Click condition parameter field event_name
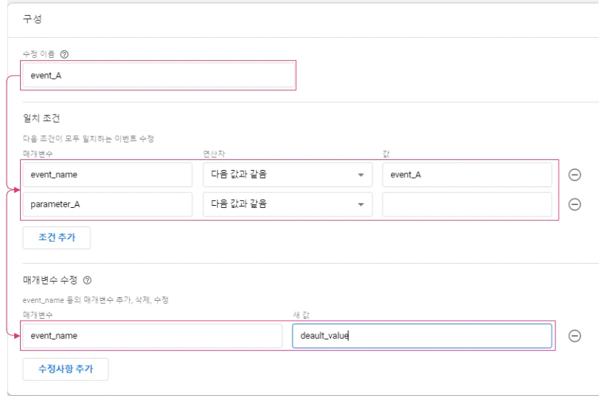The width and height of the screenshot is (603, 398). [107, 175]
